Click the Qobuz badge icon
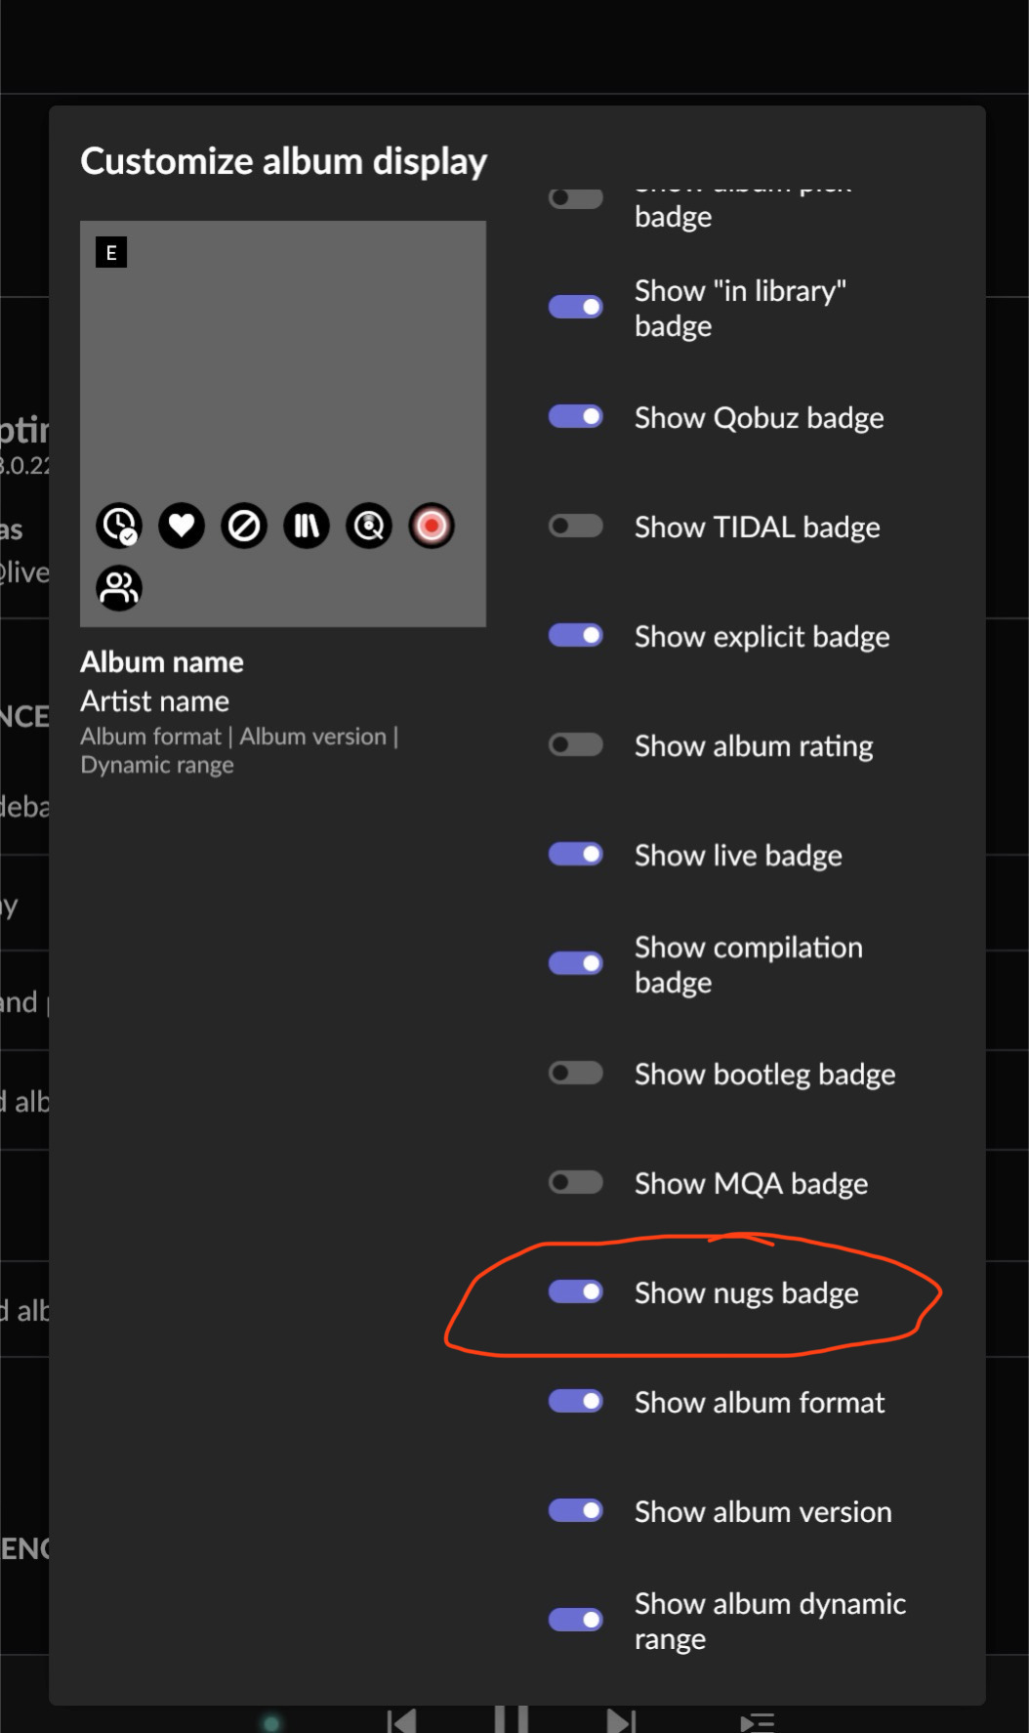Image resolution: width=1029 pixels, height=1733 pixels. pyautogui.click(x=369, y=526)
